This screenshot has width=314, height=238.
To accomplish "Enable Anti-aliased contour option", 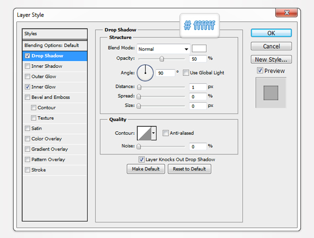I will pos(165,133).
